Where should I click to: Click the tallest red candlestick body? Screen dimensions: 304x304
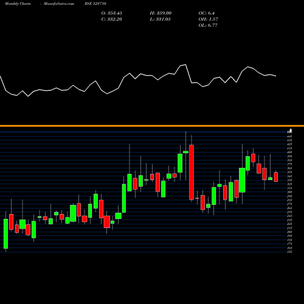click(192, 172)
